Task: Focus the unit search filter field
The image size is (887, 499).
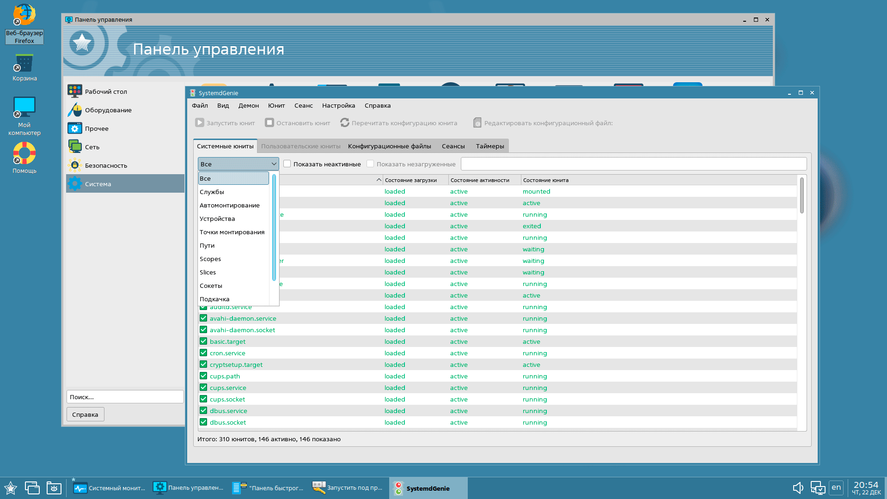Action: coord(633,164)
